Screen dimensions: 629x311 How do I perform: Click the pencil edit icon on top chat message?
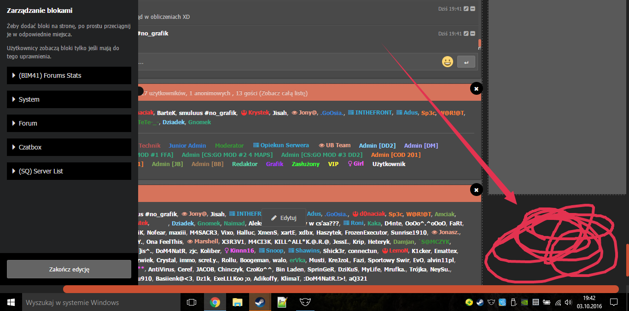tap(466, 9)
